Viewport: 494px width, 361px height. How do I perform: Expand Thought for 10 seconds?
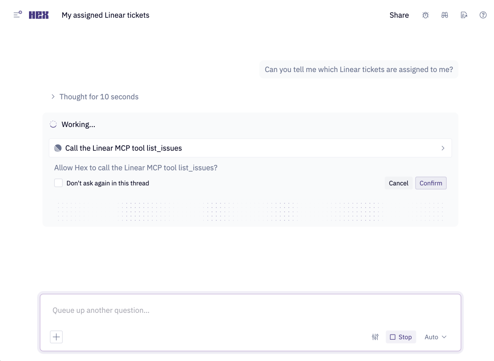[x=95, y=97]
